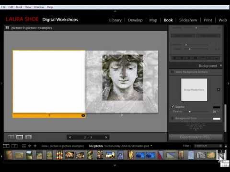Screen dimensions: 230x172
Task: Click the main window display button 1
Action: click(x=6, y=146)
